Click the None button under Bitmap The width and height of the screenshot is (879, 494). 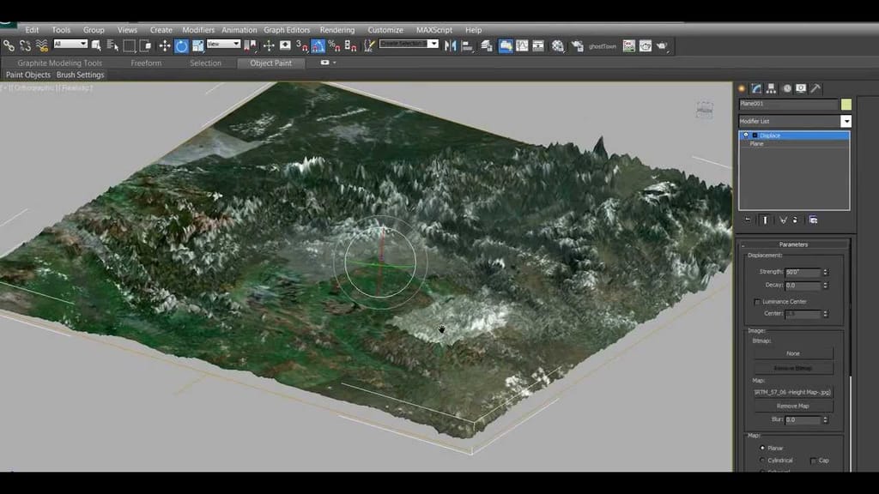coord(792,352)
